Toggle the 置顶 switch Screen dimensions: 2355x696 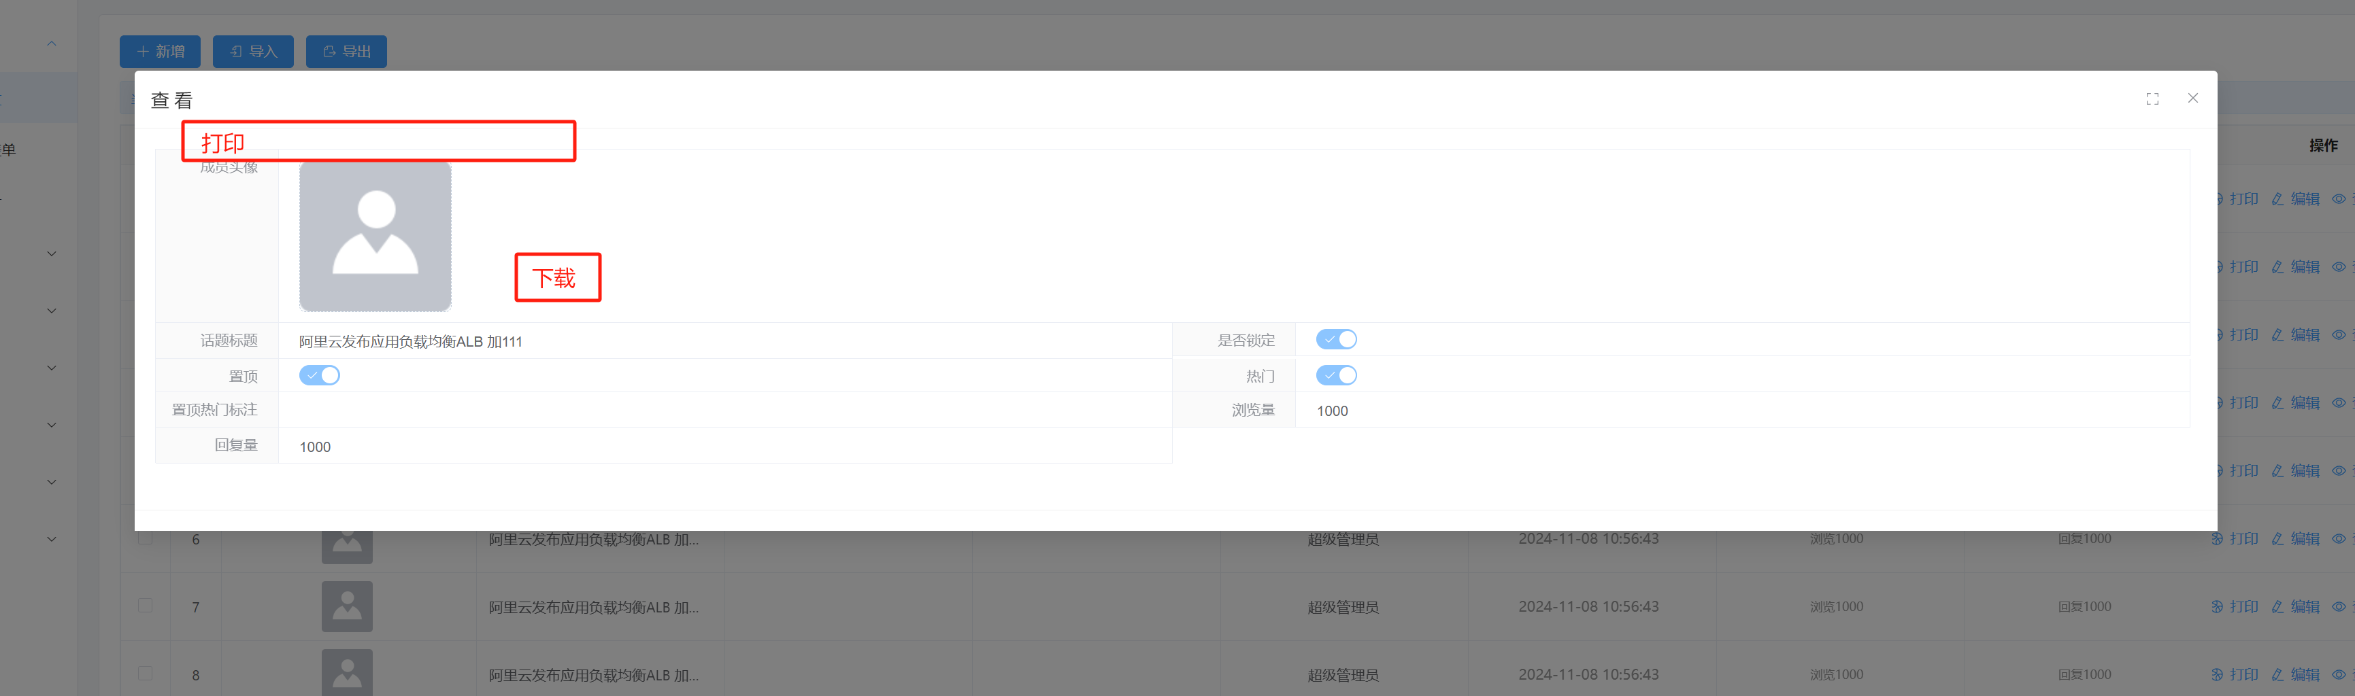[x=319, y=375]
